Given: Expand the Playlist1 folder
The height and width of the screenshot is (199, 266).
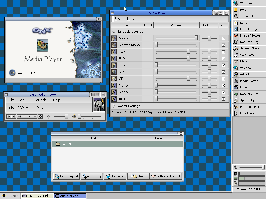Looking at the screenshot, I should coord(54,144).
